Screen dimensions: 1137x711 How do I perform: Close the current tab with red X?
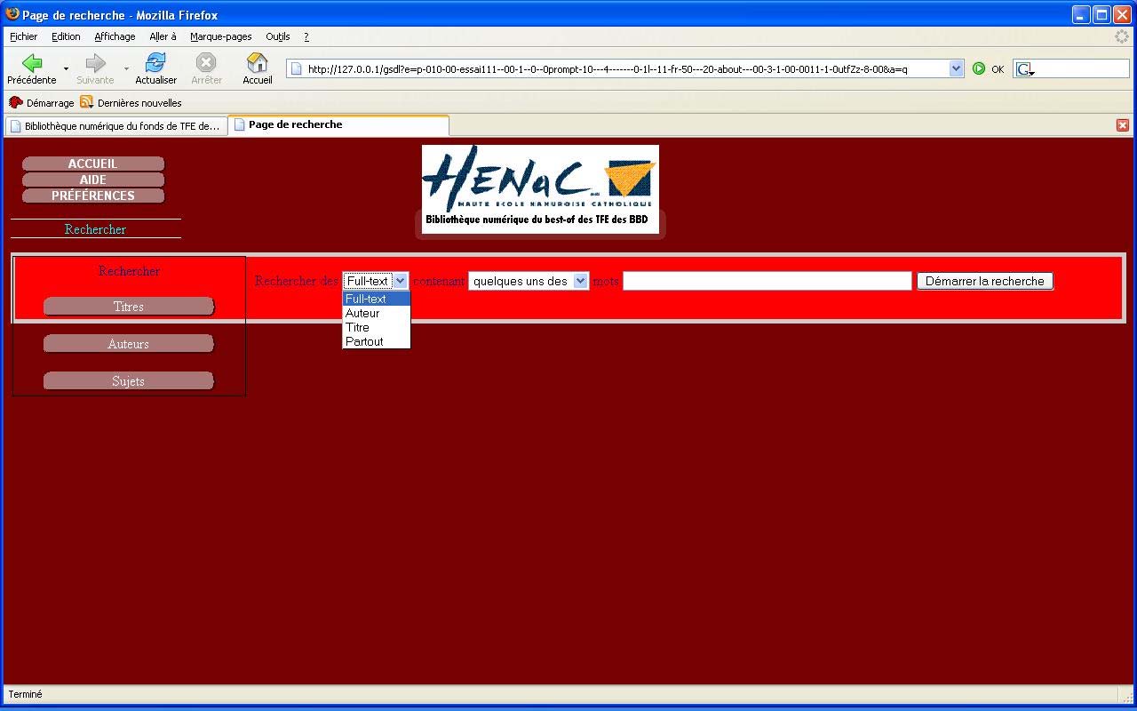click(x=1122, y=125)
